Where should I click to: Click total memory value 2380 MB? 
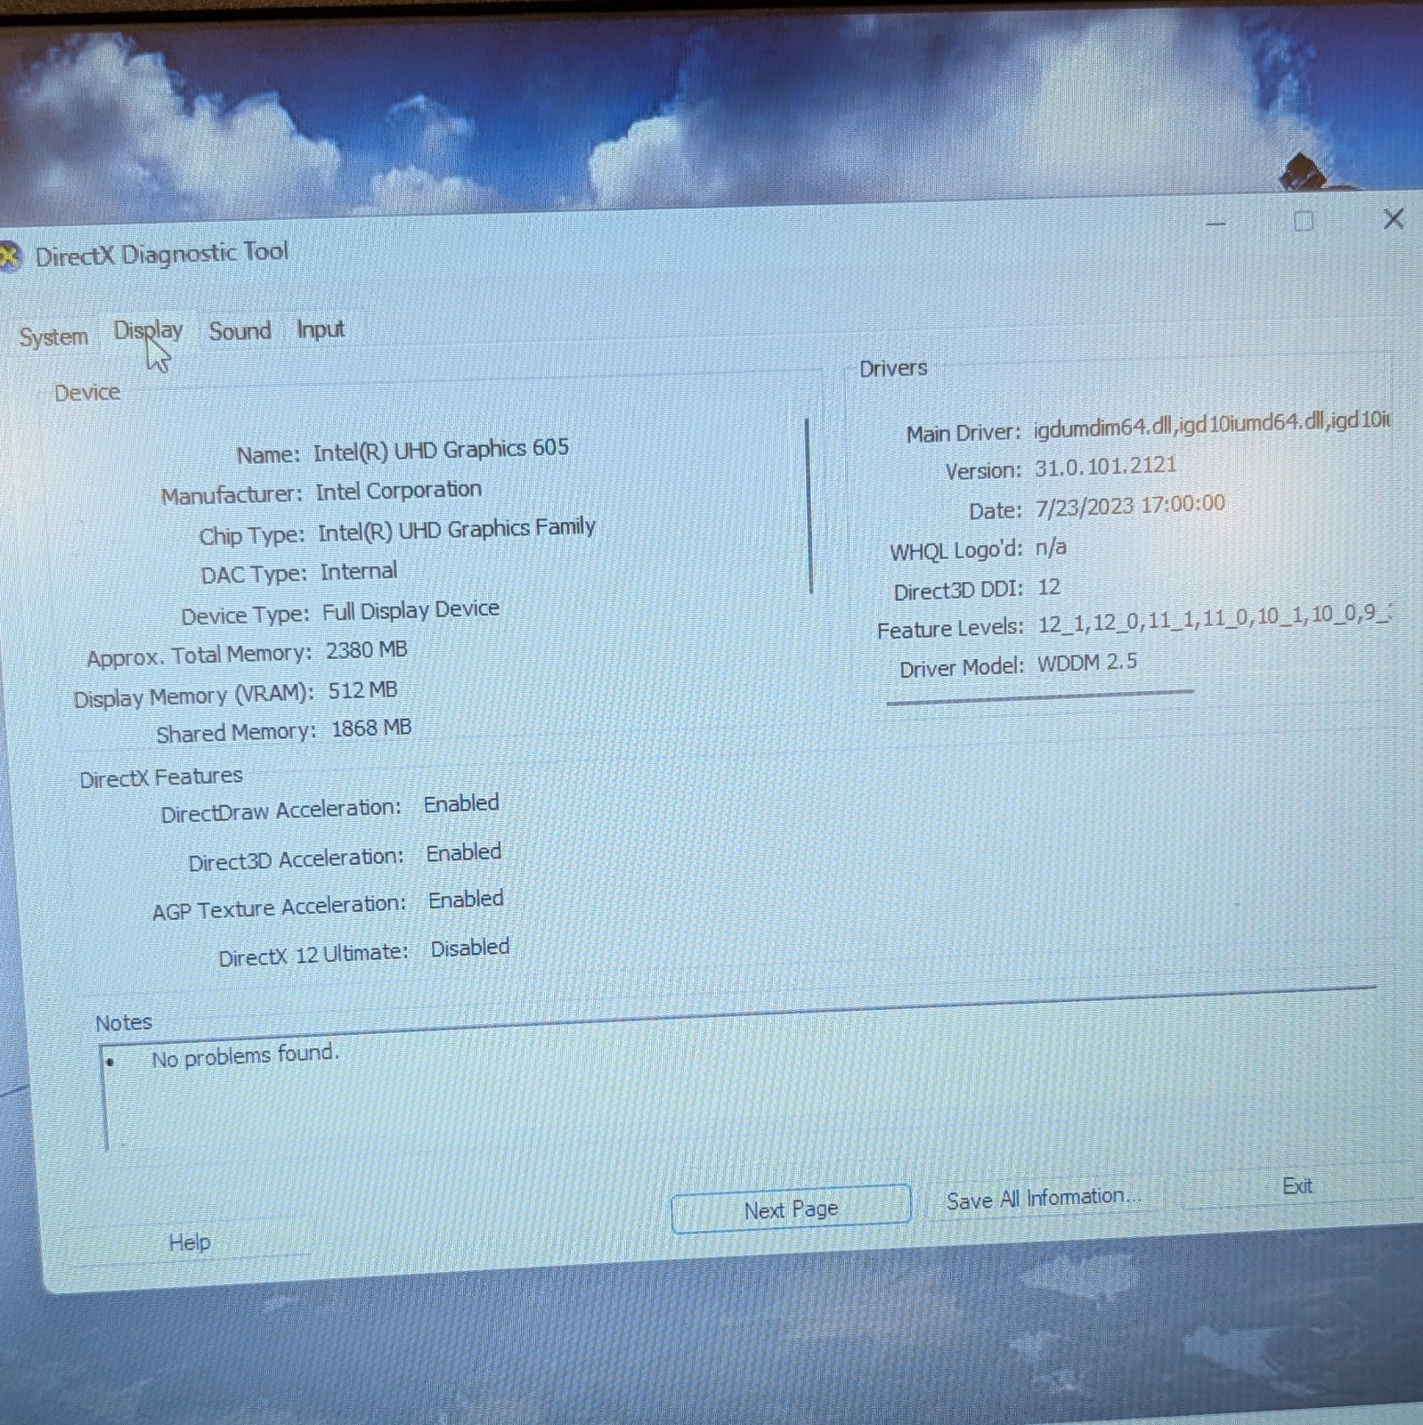[x=367, y=651]
